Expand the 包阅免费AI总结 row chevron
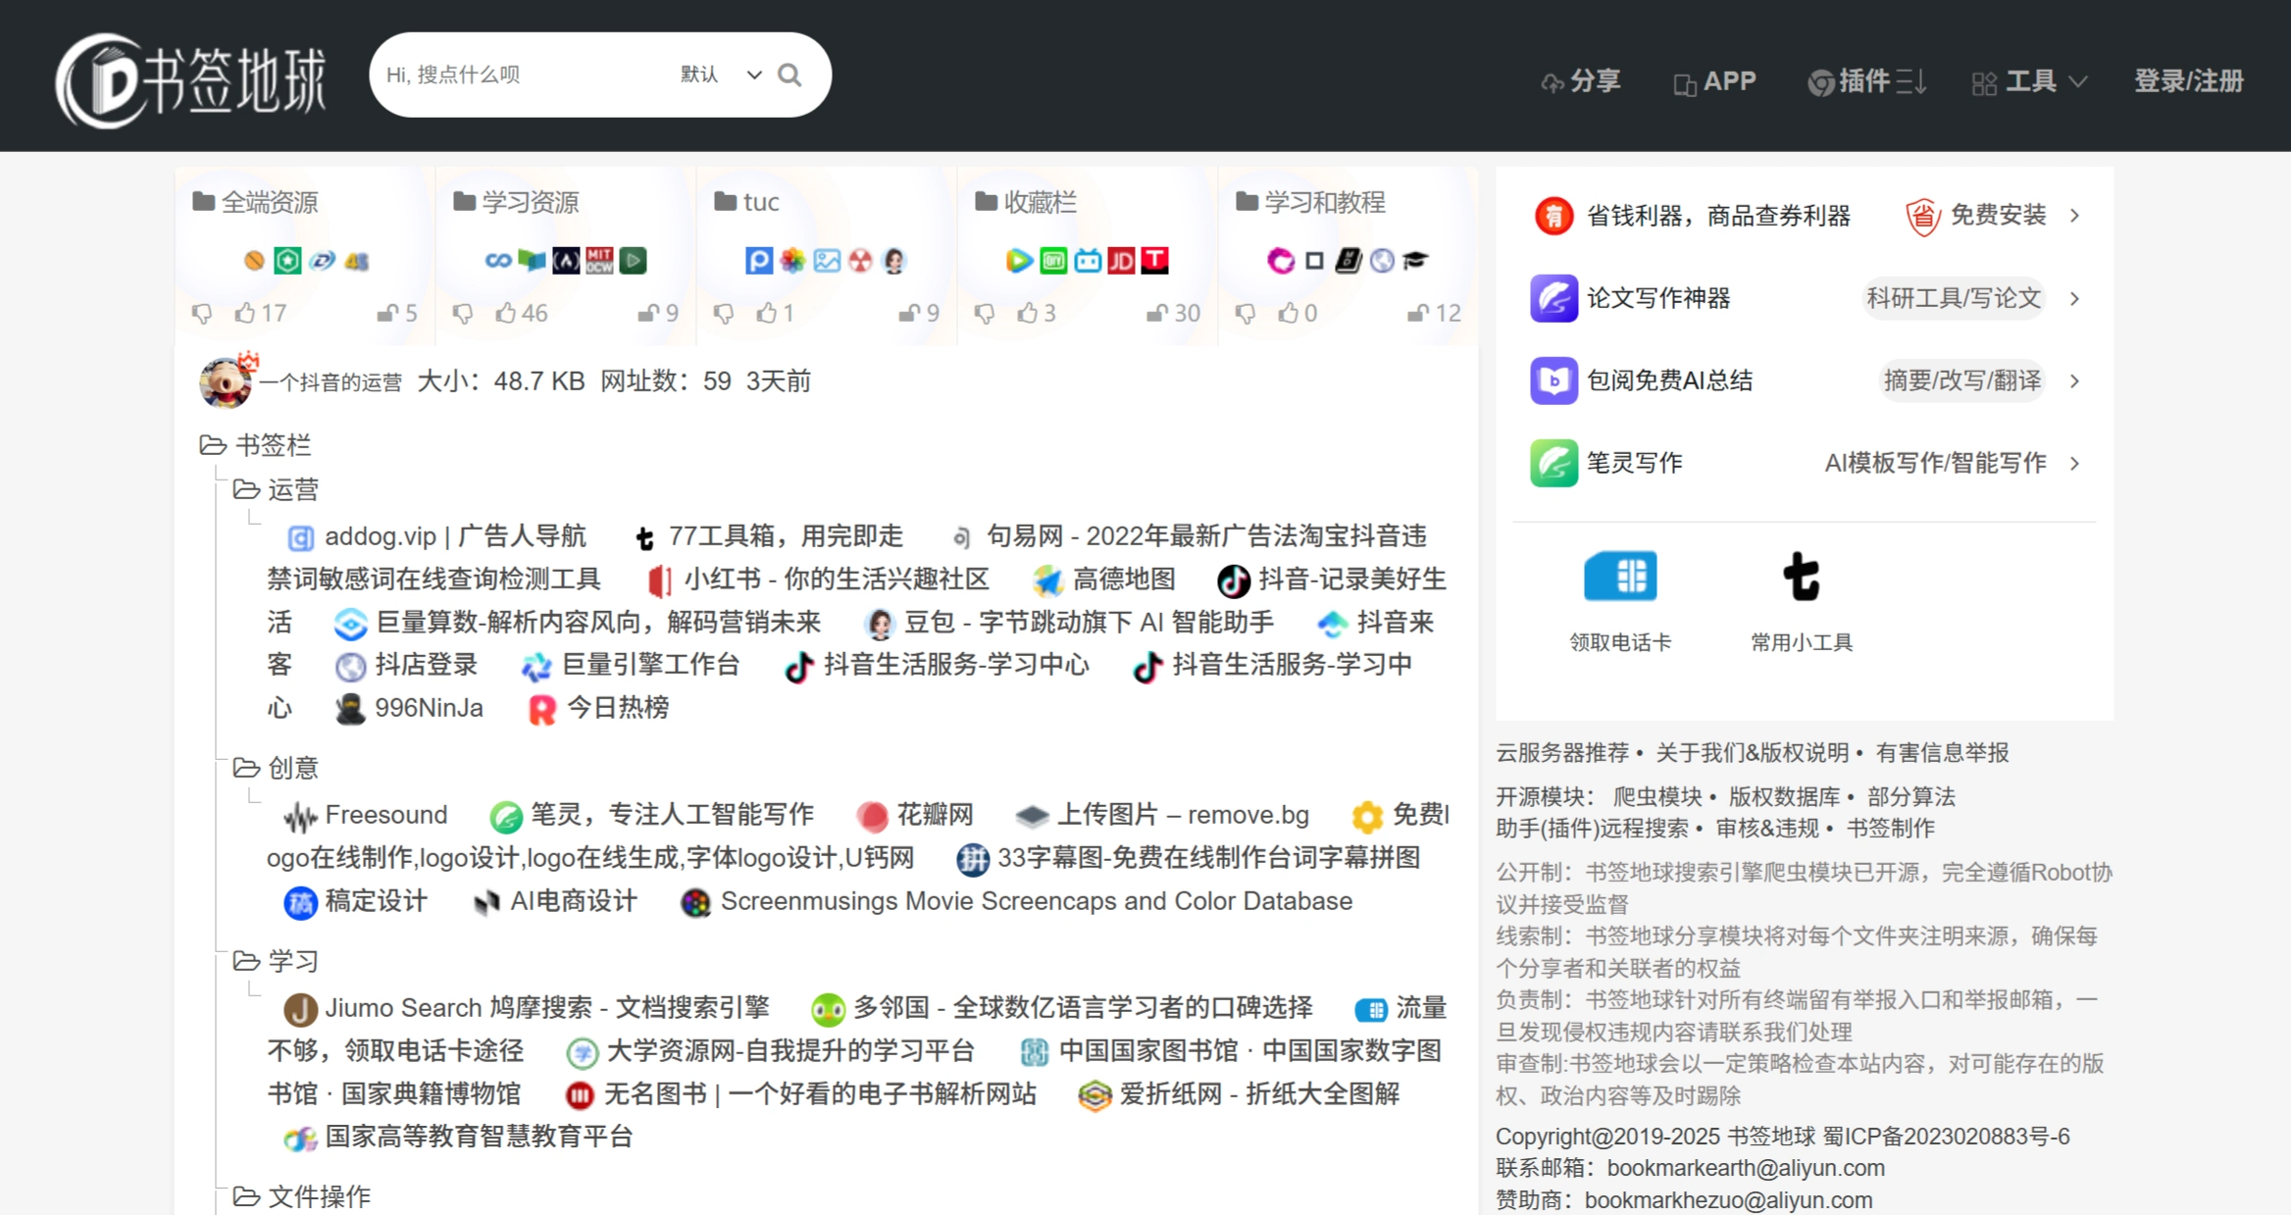The image size is (2291, 1215). pyautogui.click(x=2075, y=380)
